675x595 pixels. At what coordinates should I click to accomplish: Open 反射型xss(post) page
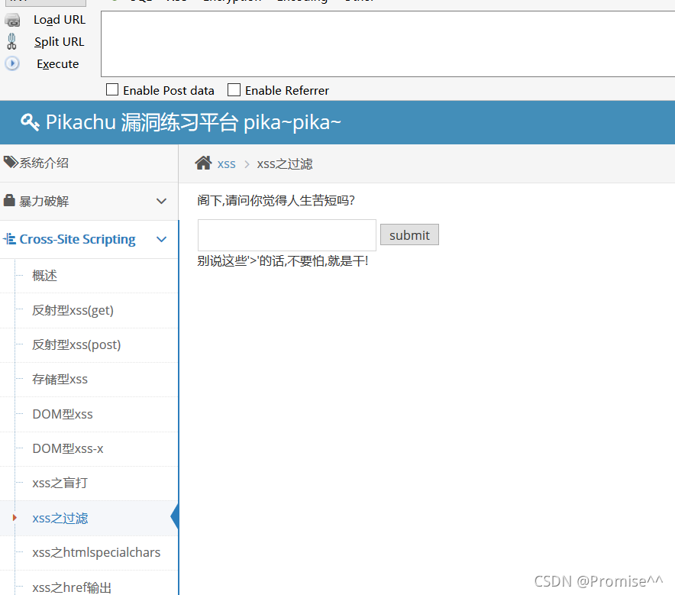(89, 345)
